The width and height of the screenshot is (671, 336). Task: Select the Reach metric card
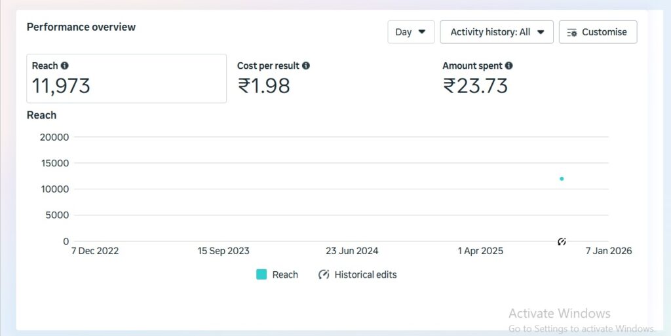126,78
